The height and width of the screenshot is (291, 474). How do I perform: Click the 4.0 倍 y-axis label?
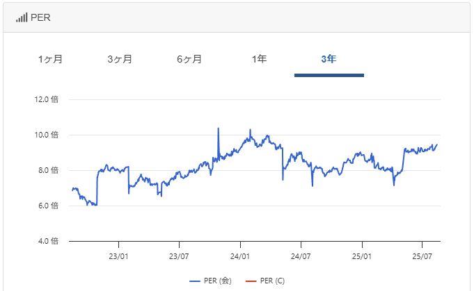[x=48, y=241]
